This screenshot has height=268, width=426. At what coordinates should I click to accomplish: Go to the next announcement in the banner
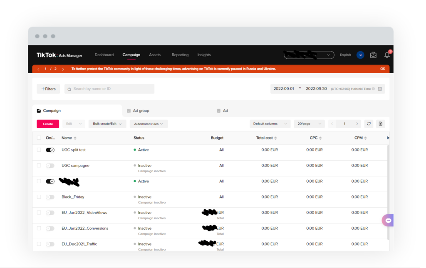63,69
